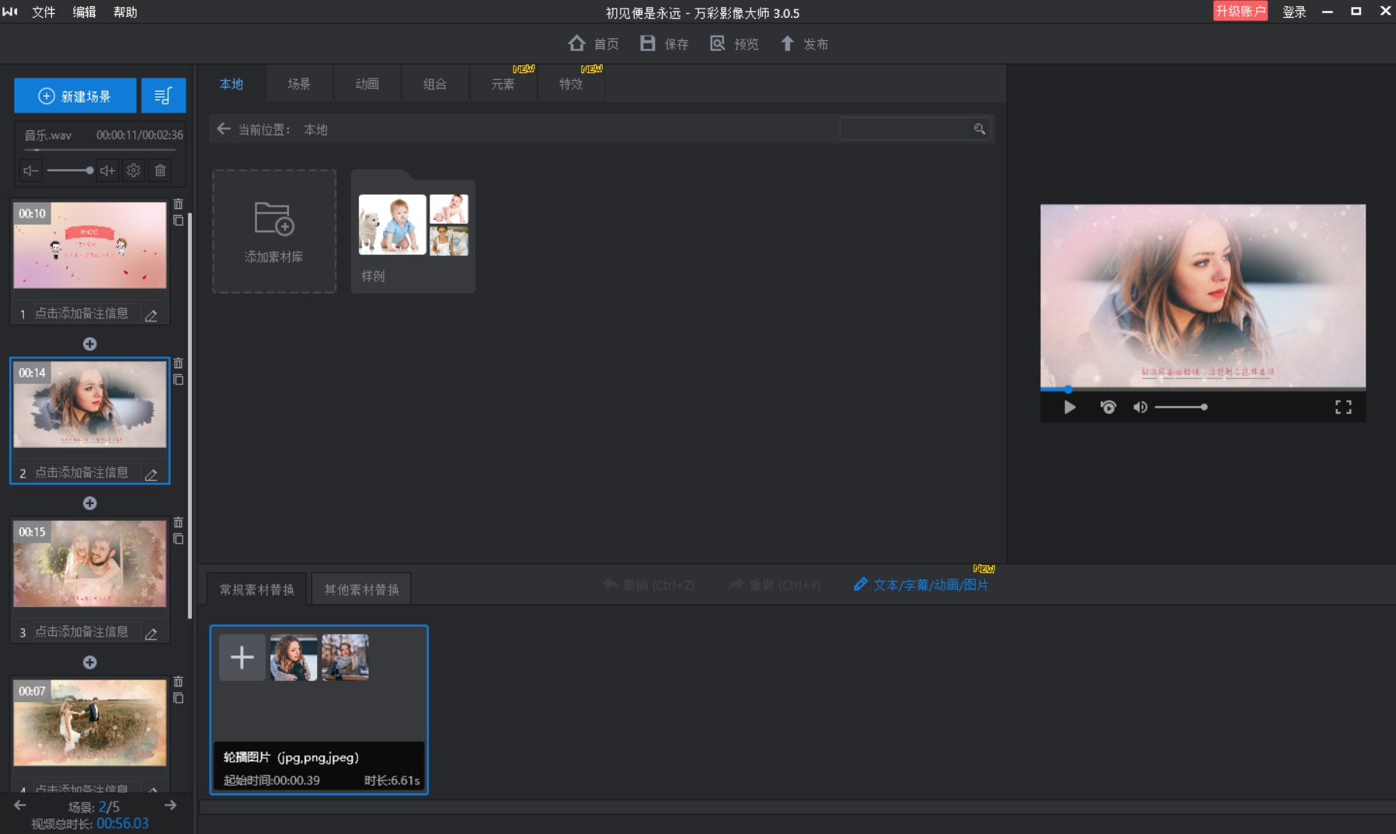Add a scene after scene 2
This screenshot has width=1396, height=834.
[90, 503]
